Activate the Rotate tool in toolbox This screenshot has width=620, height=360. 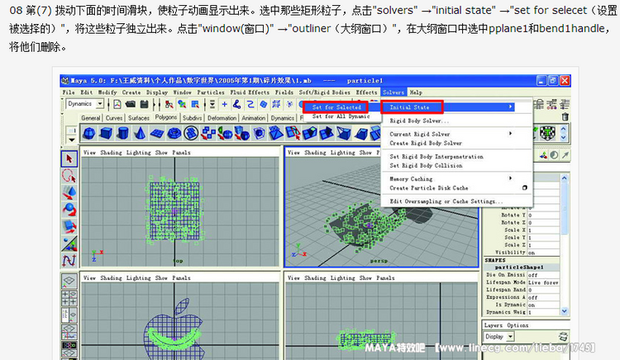[x=69, y=210]
